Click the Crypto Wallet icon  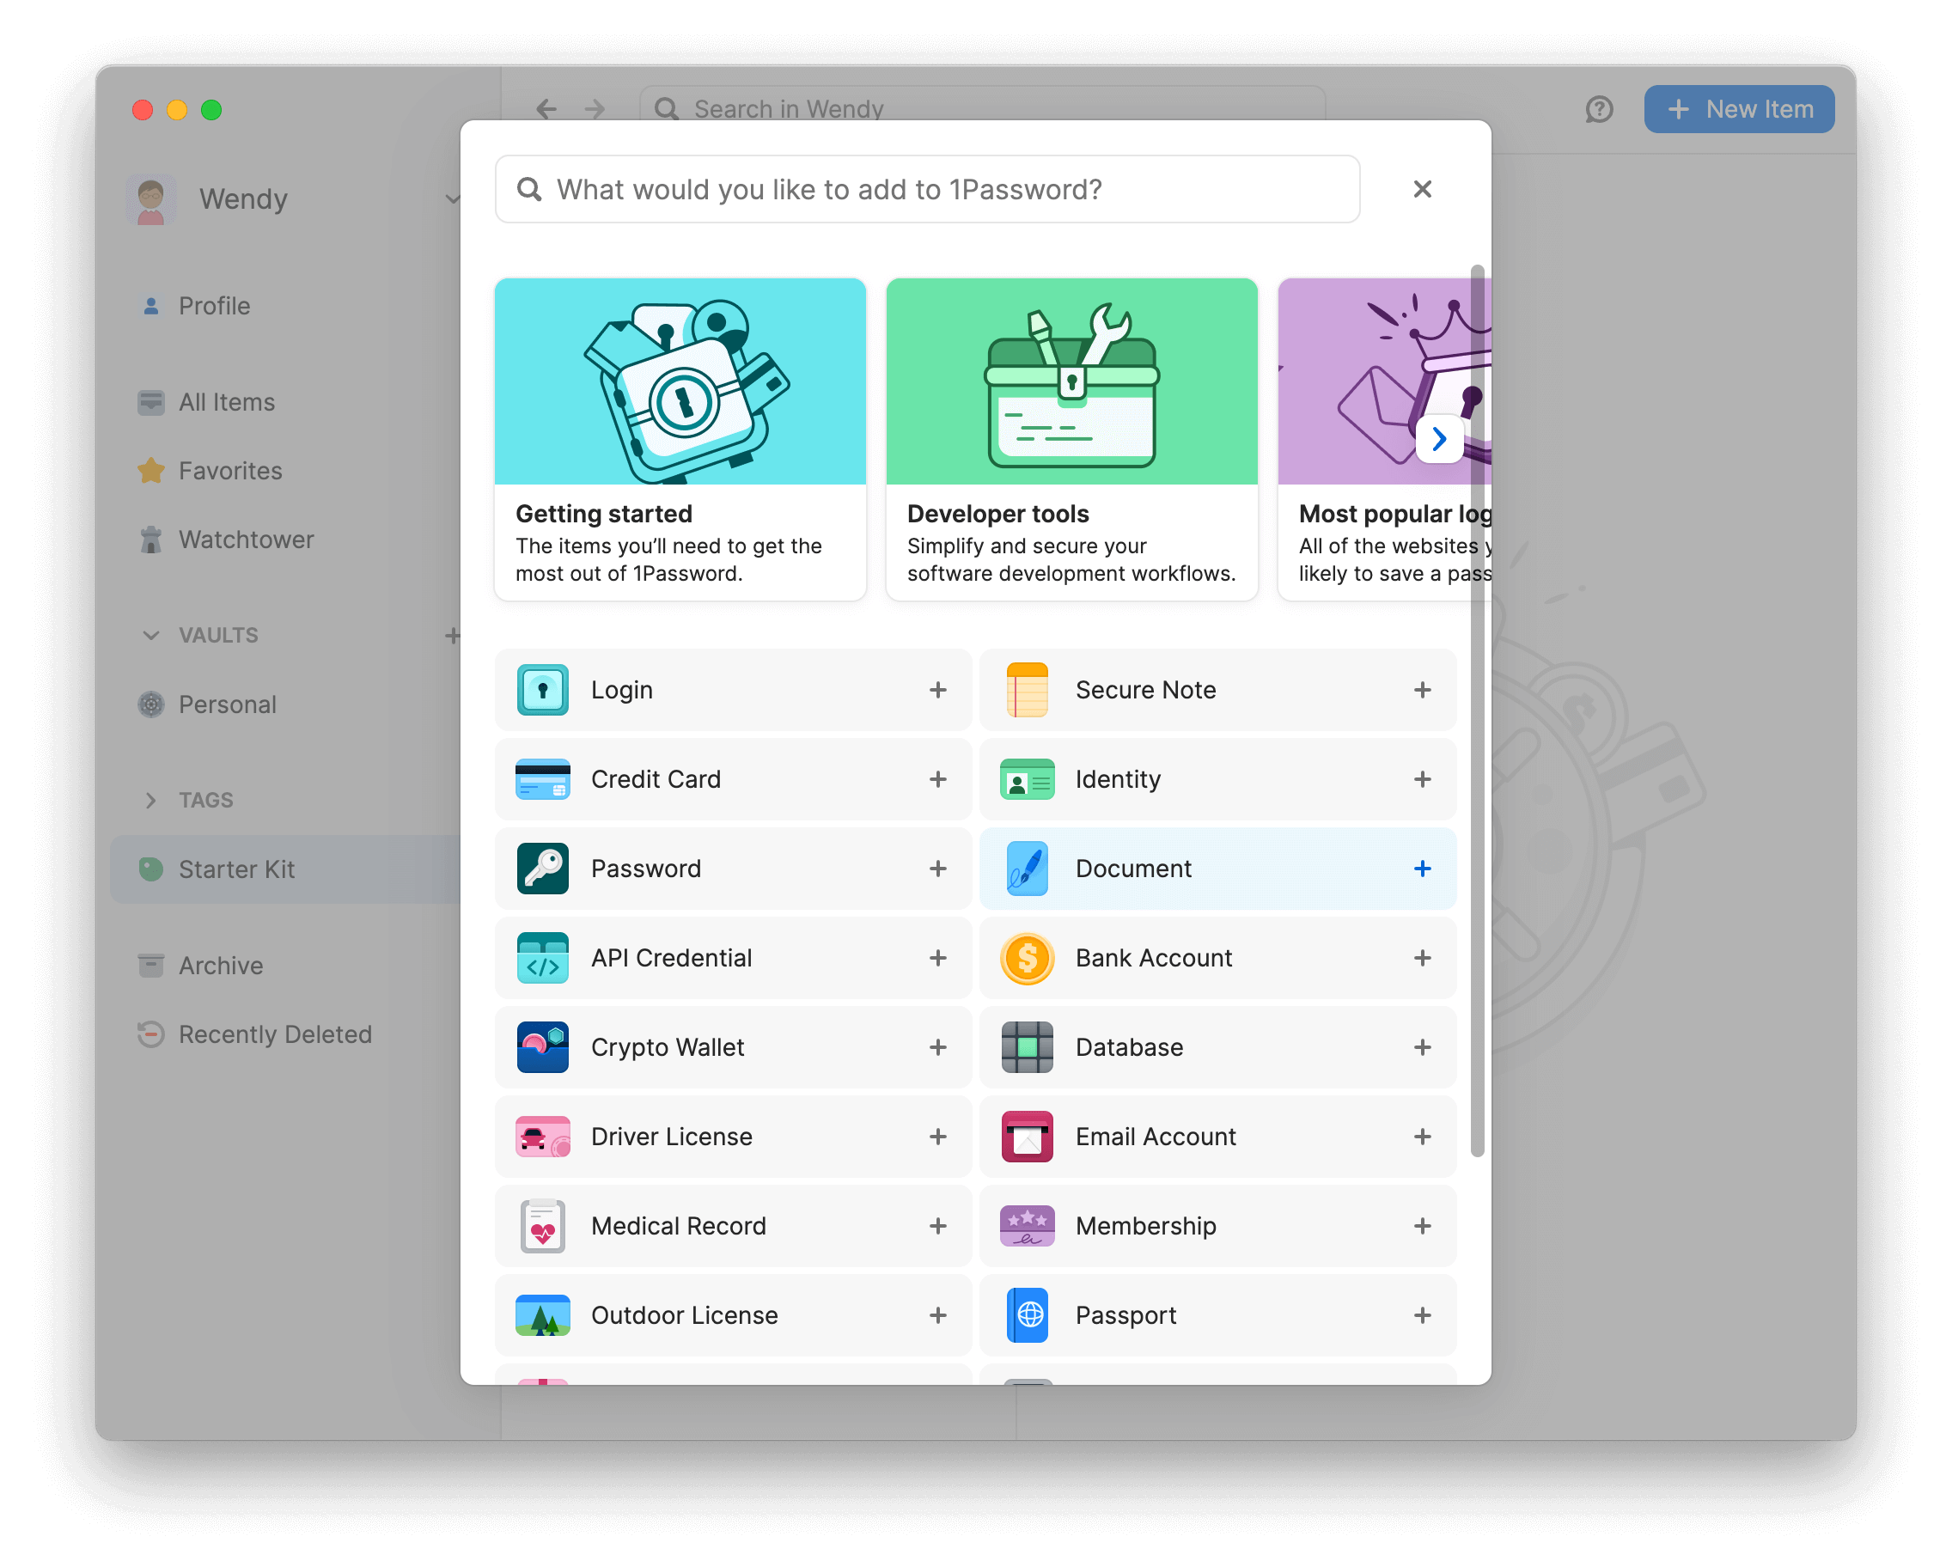(x=542, y=1047)
